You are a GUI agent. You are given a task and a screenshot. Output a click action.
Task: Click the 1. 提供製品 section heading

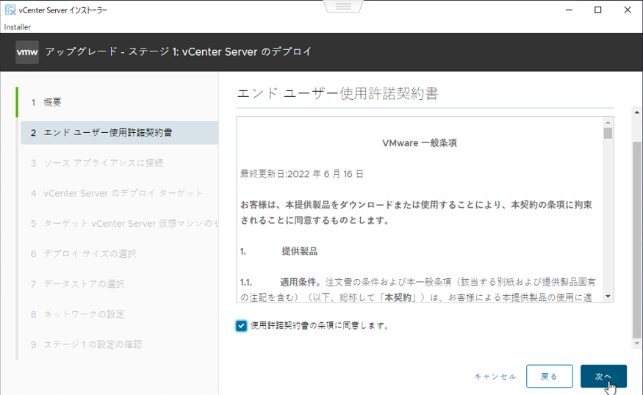click(x=279, y=251)
